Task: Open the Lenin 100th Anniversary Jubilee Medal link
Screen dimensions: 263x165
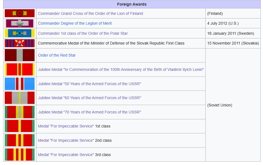Action: 121,70
